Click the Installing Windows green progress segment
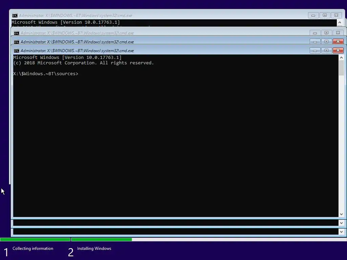 102,239
